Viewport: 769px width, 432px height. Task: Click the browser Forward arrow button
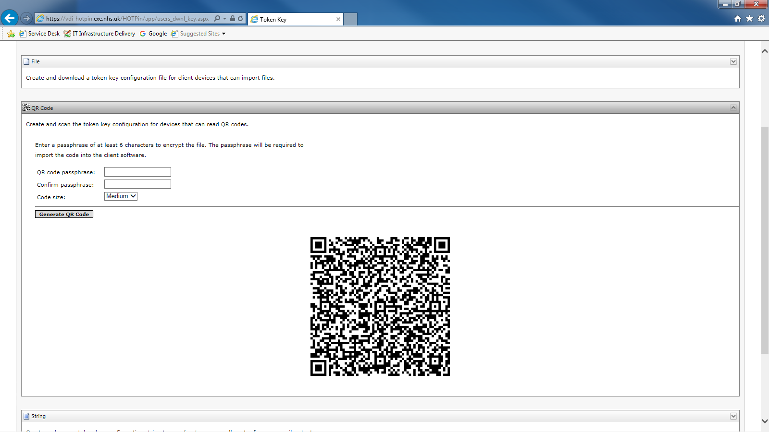[26, 18]
